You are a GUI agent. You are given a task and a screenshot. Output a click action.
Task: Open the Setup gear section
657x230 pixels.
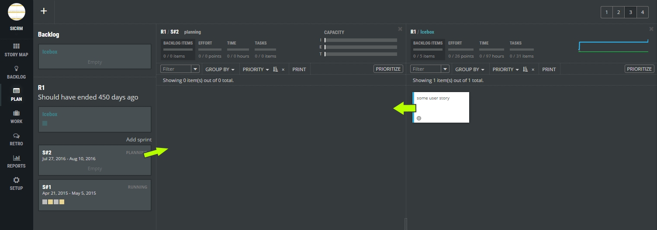[x=17, y=184]
